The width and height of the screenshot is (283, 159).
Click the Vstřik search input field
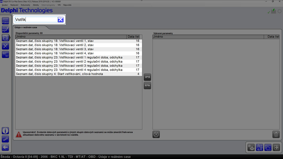(36, 19)
